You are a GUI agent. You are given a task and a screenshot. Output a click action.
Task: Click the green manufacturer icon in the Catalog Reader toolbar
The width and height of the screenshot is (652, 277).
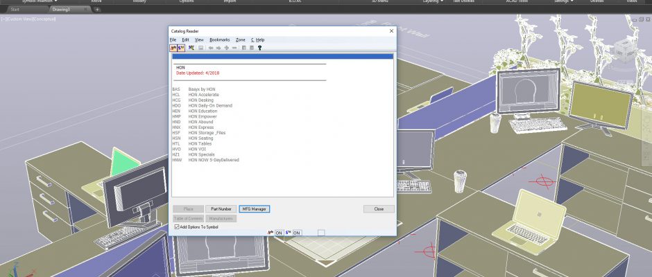point(191,48)
